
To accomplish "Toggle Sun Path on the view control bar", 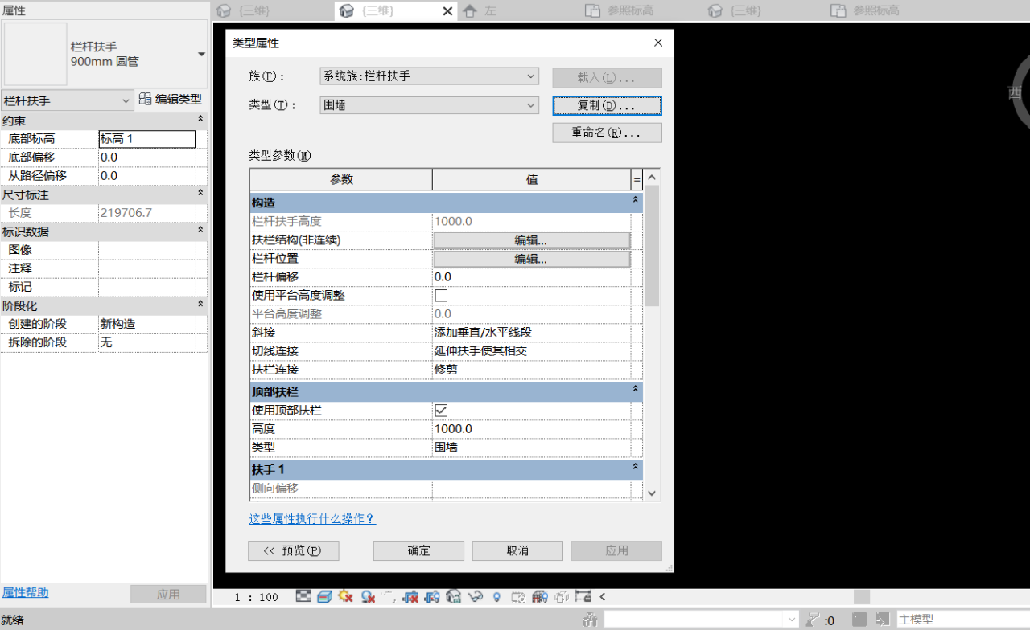I will coord(347,596).
